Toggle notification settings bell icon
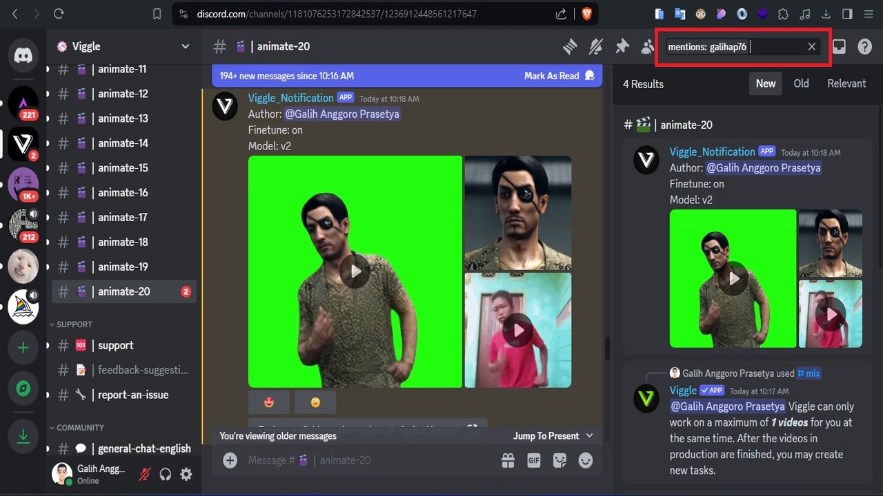Viewport: 883px width, 496px height. pos(596,46)
